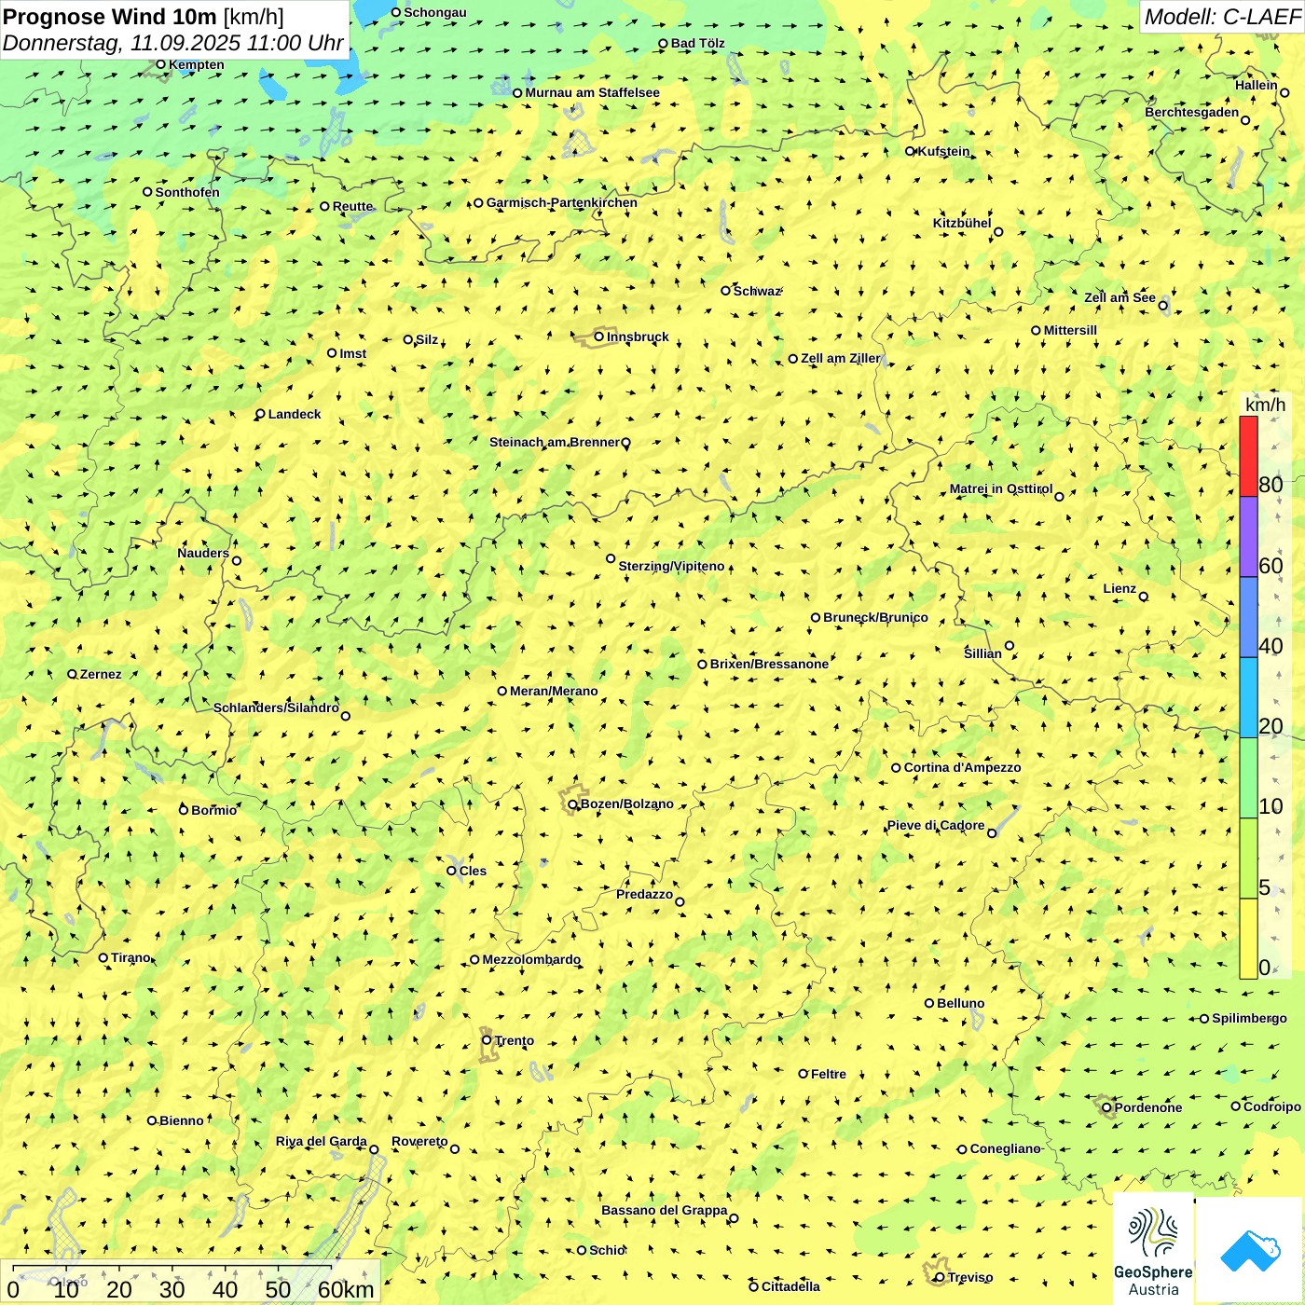The image size is (1305, 1305).
Task: Click the 'Bienno' label
Action: click(181, 1120)
